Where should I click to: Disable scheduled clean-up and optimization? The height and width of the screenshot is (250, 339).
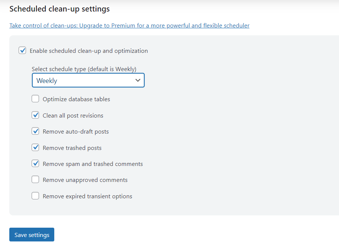[22, 50]
